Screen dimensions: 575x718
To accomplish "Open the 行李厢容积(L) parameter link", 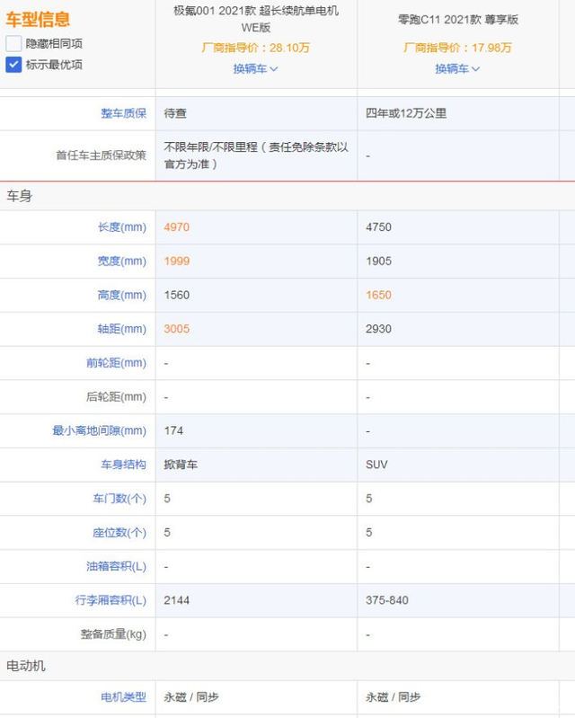I will pos(111,600).
